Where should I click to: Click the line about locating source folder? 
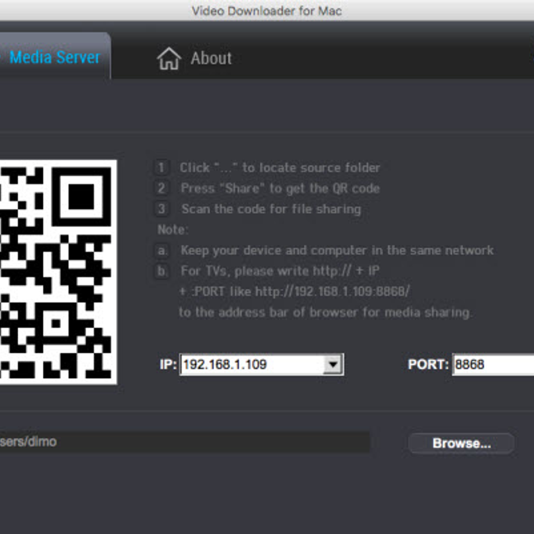point(280,168)
